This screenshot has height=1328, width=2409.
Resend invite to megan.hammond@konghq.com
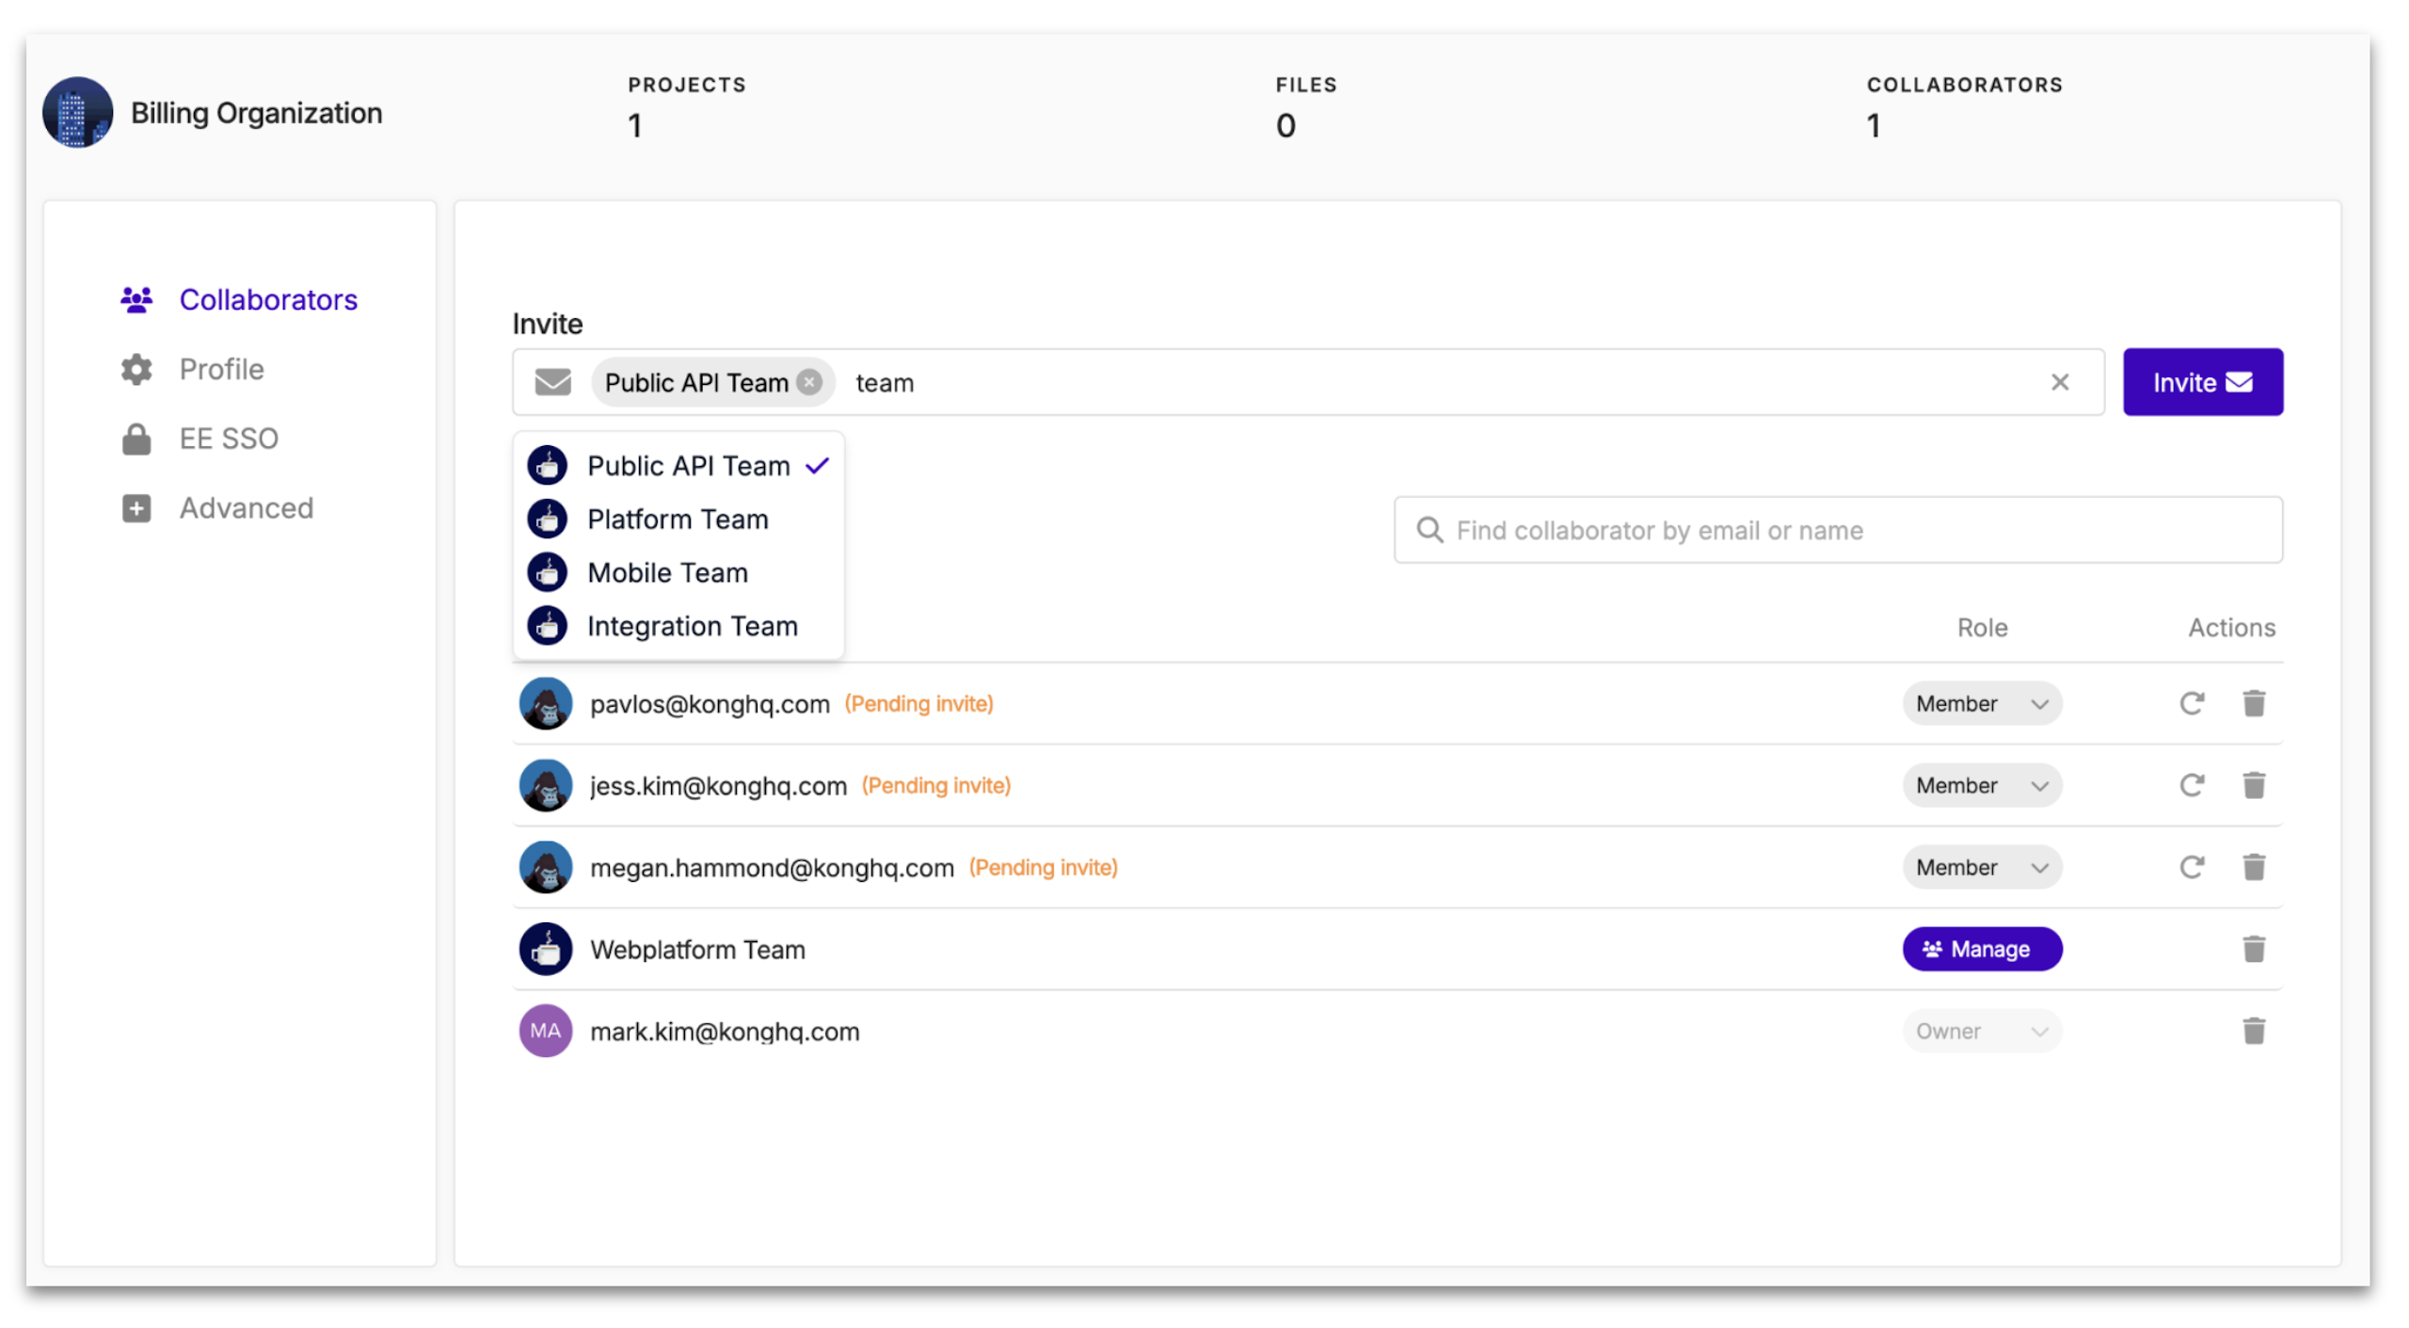tap(2191, 867)
